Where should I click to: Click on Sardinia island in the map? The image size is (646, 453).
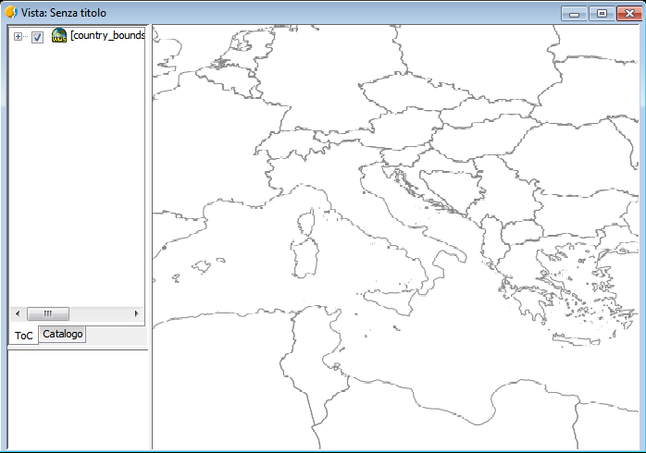click(x=305, y=257)
